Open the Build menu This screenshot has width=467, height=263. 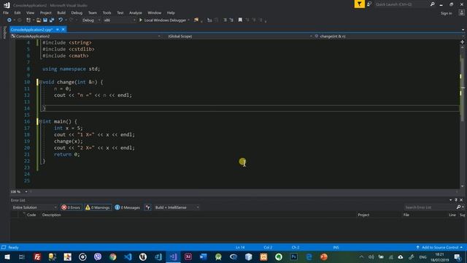(x=61, y=13)
